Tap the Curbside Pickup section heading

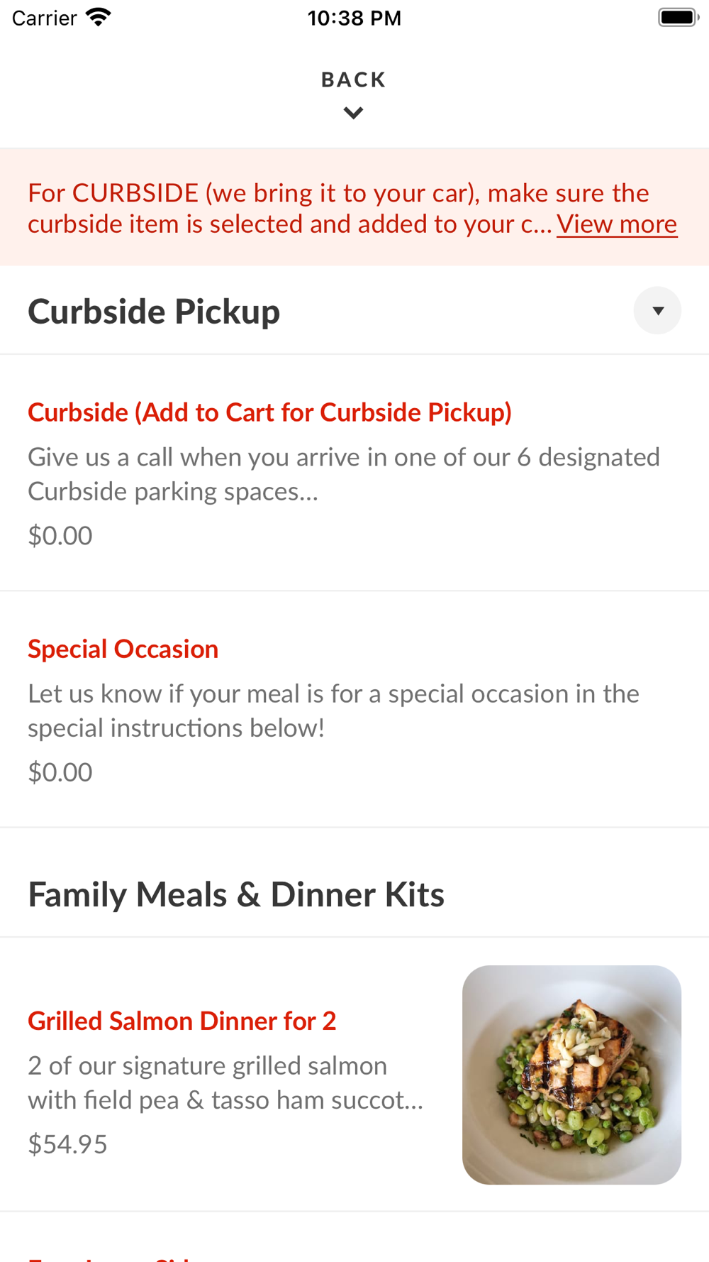pos(154,312)
